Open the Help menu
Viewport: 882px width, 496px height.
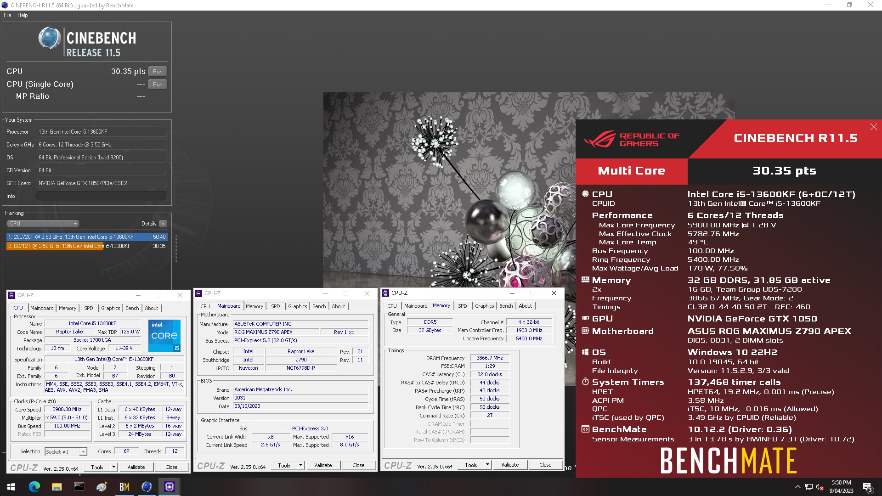pos(23,15)
